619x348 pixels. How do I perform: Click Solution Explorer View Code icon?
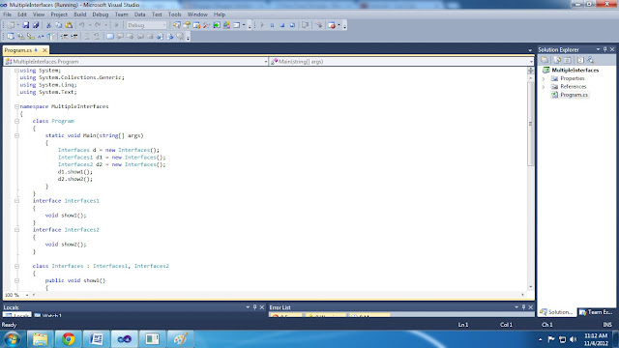coord(580,60)
